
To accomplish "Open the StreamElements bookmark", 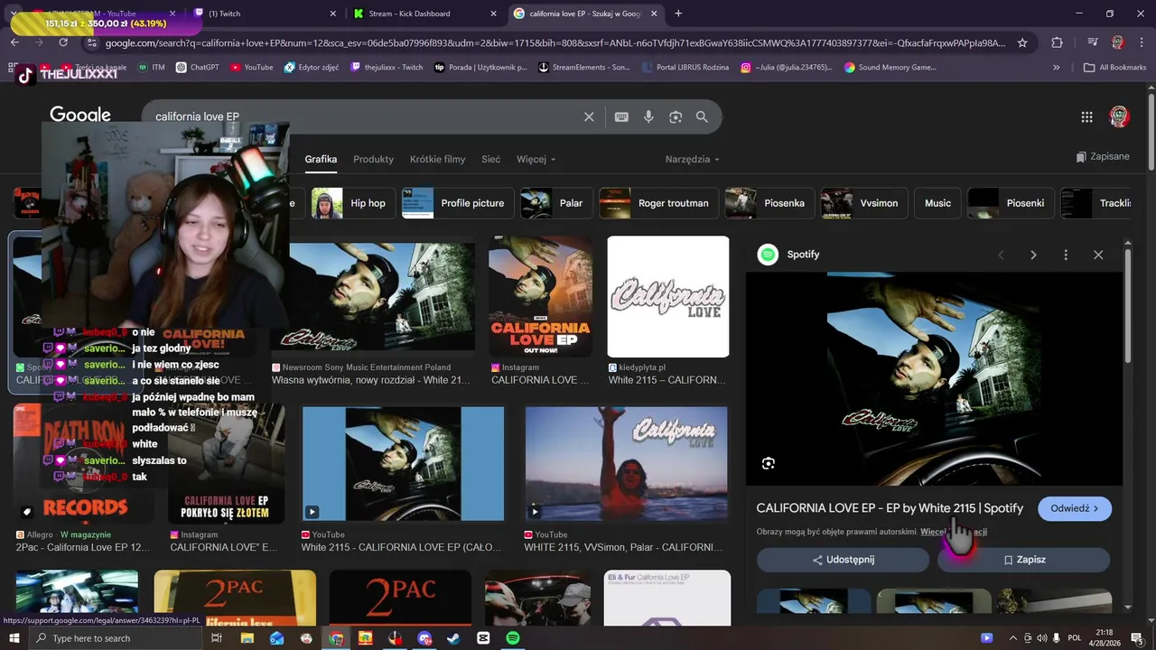I will click(x=584, y=67).
